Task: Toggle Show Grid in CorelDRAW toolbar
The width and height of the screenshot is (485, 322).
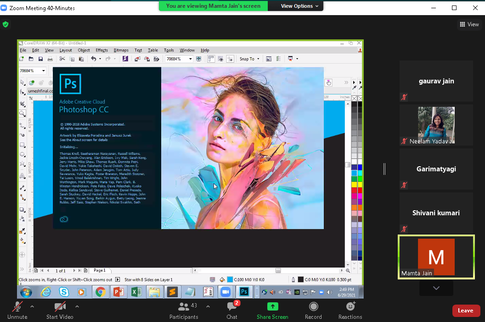Action: (x=220, y=59)
